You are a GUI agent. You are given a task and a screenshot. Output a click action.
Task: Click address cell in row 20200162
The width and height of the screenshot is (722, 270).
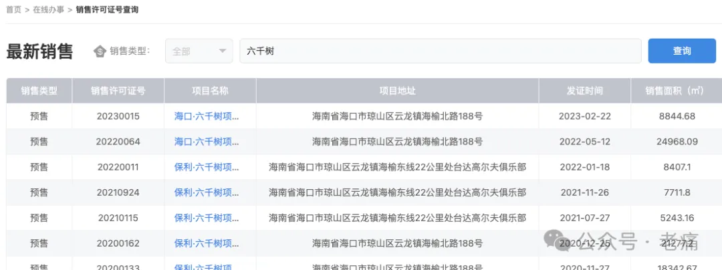point(397,243)
